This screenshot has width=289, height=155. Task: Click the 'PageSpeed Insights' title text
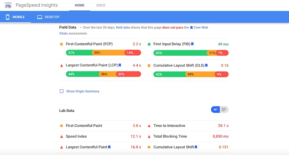37,5
